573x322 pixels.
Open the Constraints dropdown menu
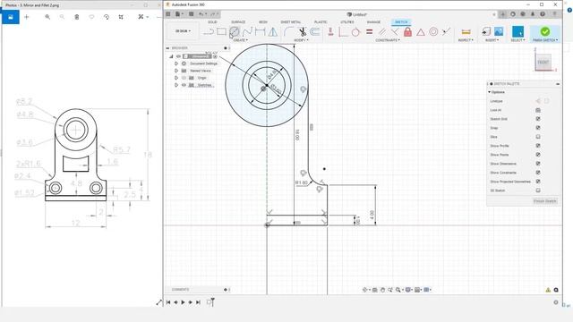point(388,40)
